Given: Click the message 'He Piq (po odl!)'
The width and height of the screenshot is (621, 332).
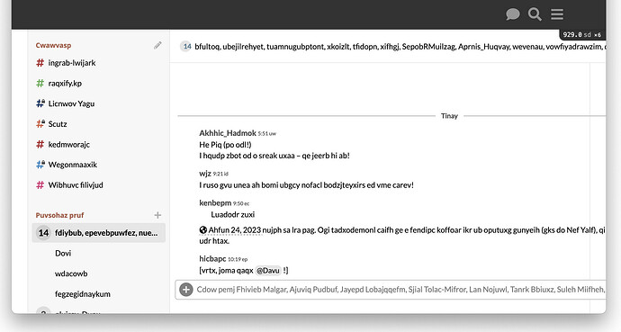Looking at the screenshot, I should [225, 145].
